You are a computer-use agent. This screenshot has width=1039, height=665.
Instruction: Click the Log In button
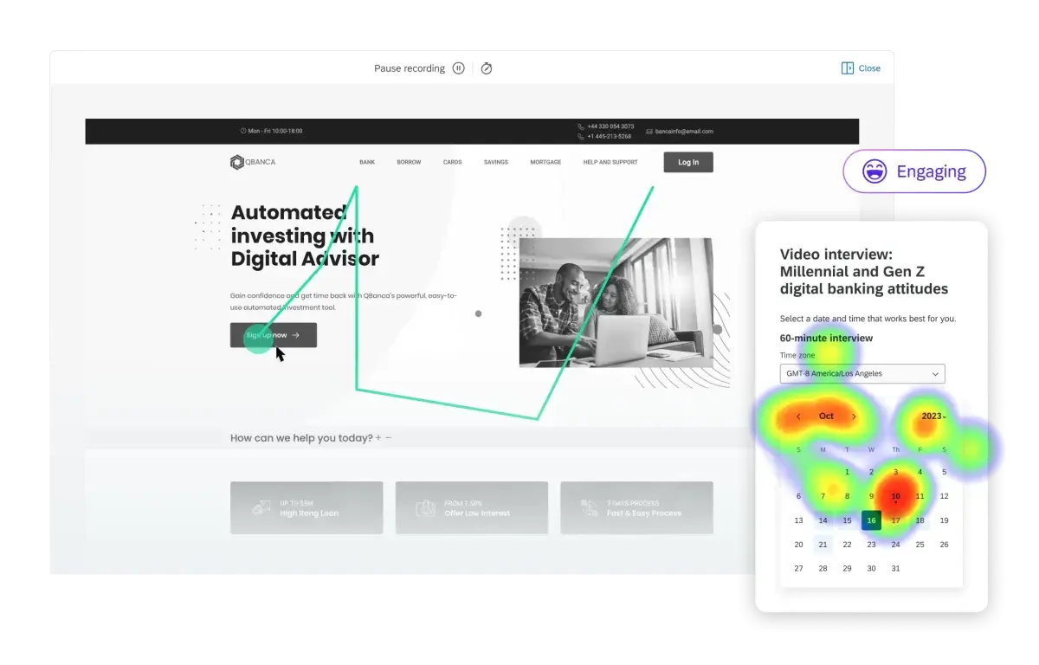click(688, 162)
